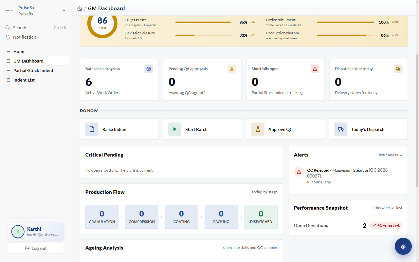Click the trend arrow icon in deviations badge
419x262 pixels.
point(374,225)
